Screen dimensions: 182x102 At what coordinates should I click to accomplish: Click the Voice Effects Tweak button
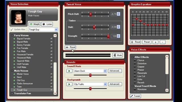pos(135,96)
